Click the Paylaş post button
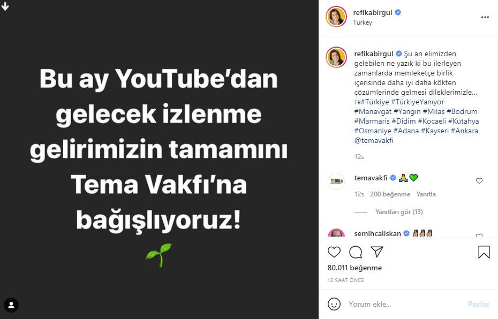 pos(478,304)
